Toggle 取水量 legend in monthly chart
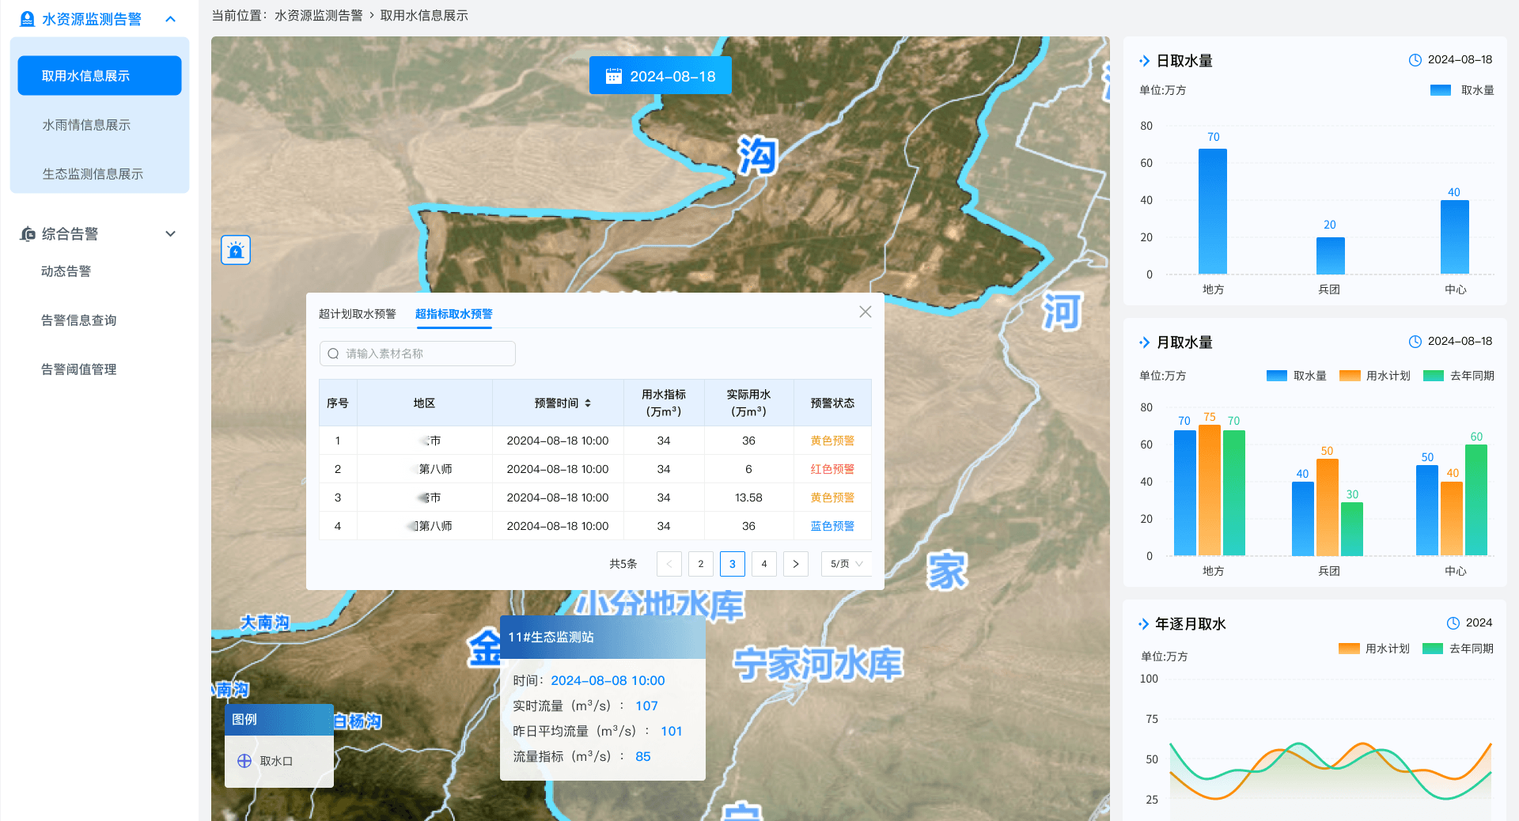The width and height of the screenshot is (1519, 821). coord(1297,376)
